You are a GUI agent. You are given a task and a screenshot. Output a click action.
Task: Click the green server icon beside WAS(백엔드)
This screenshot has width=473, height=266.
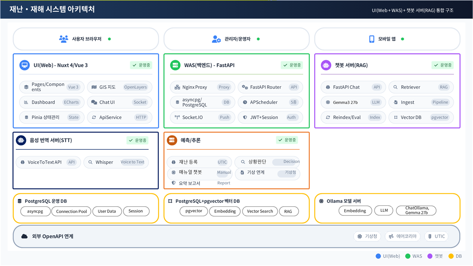[175, 65]
